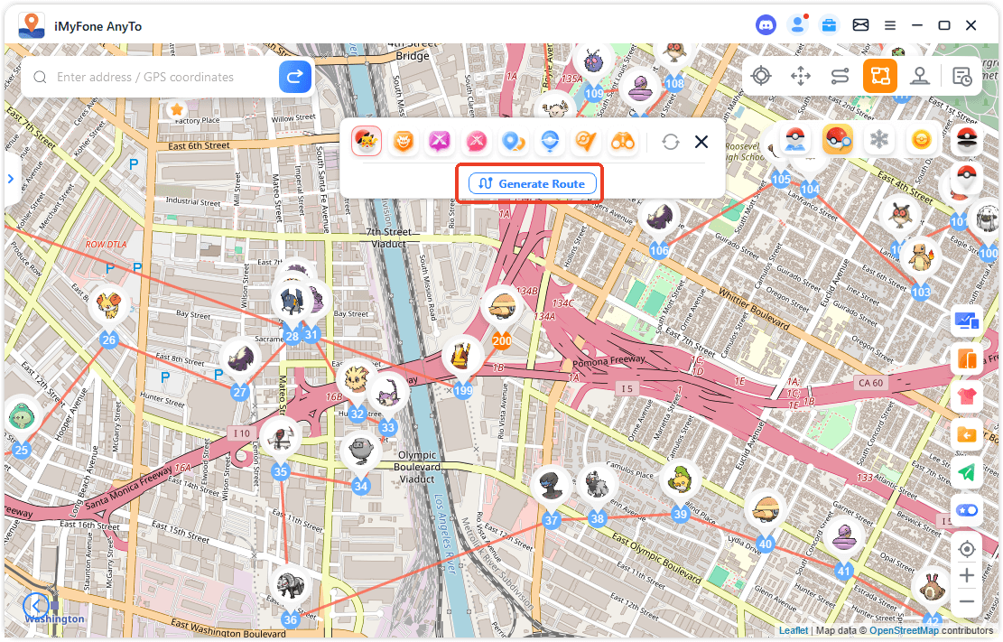Open joystick mode from top toolbar
This screenshot has height=642, width=1003.
point(920,76)
